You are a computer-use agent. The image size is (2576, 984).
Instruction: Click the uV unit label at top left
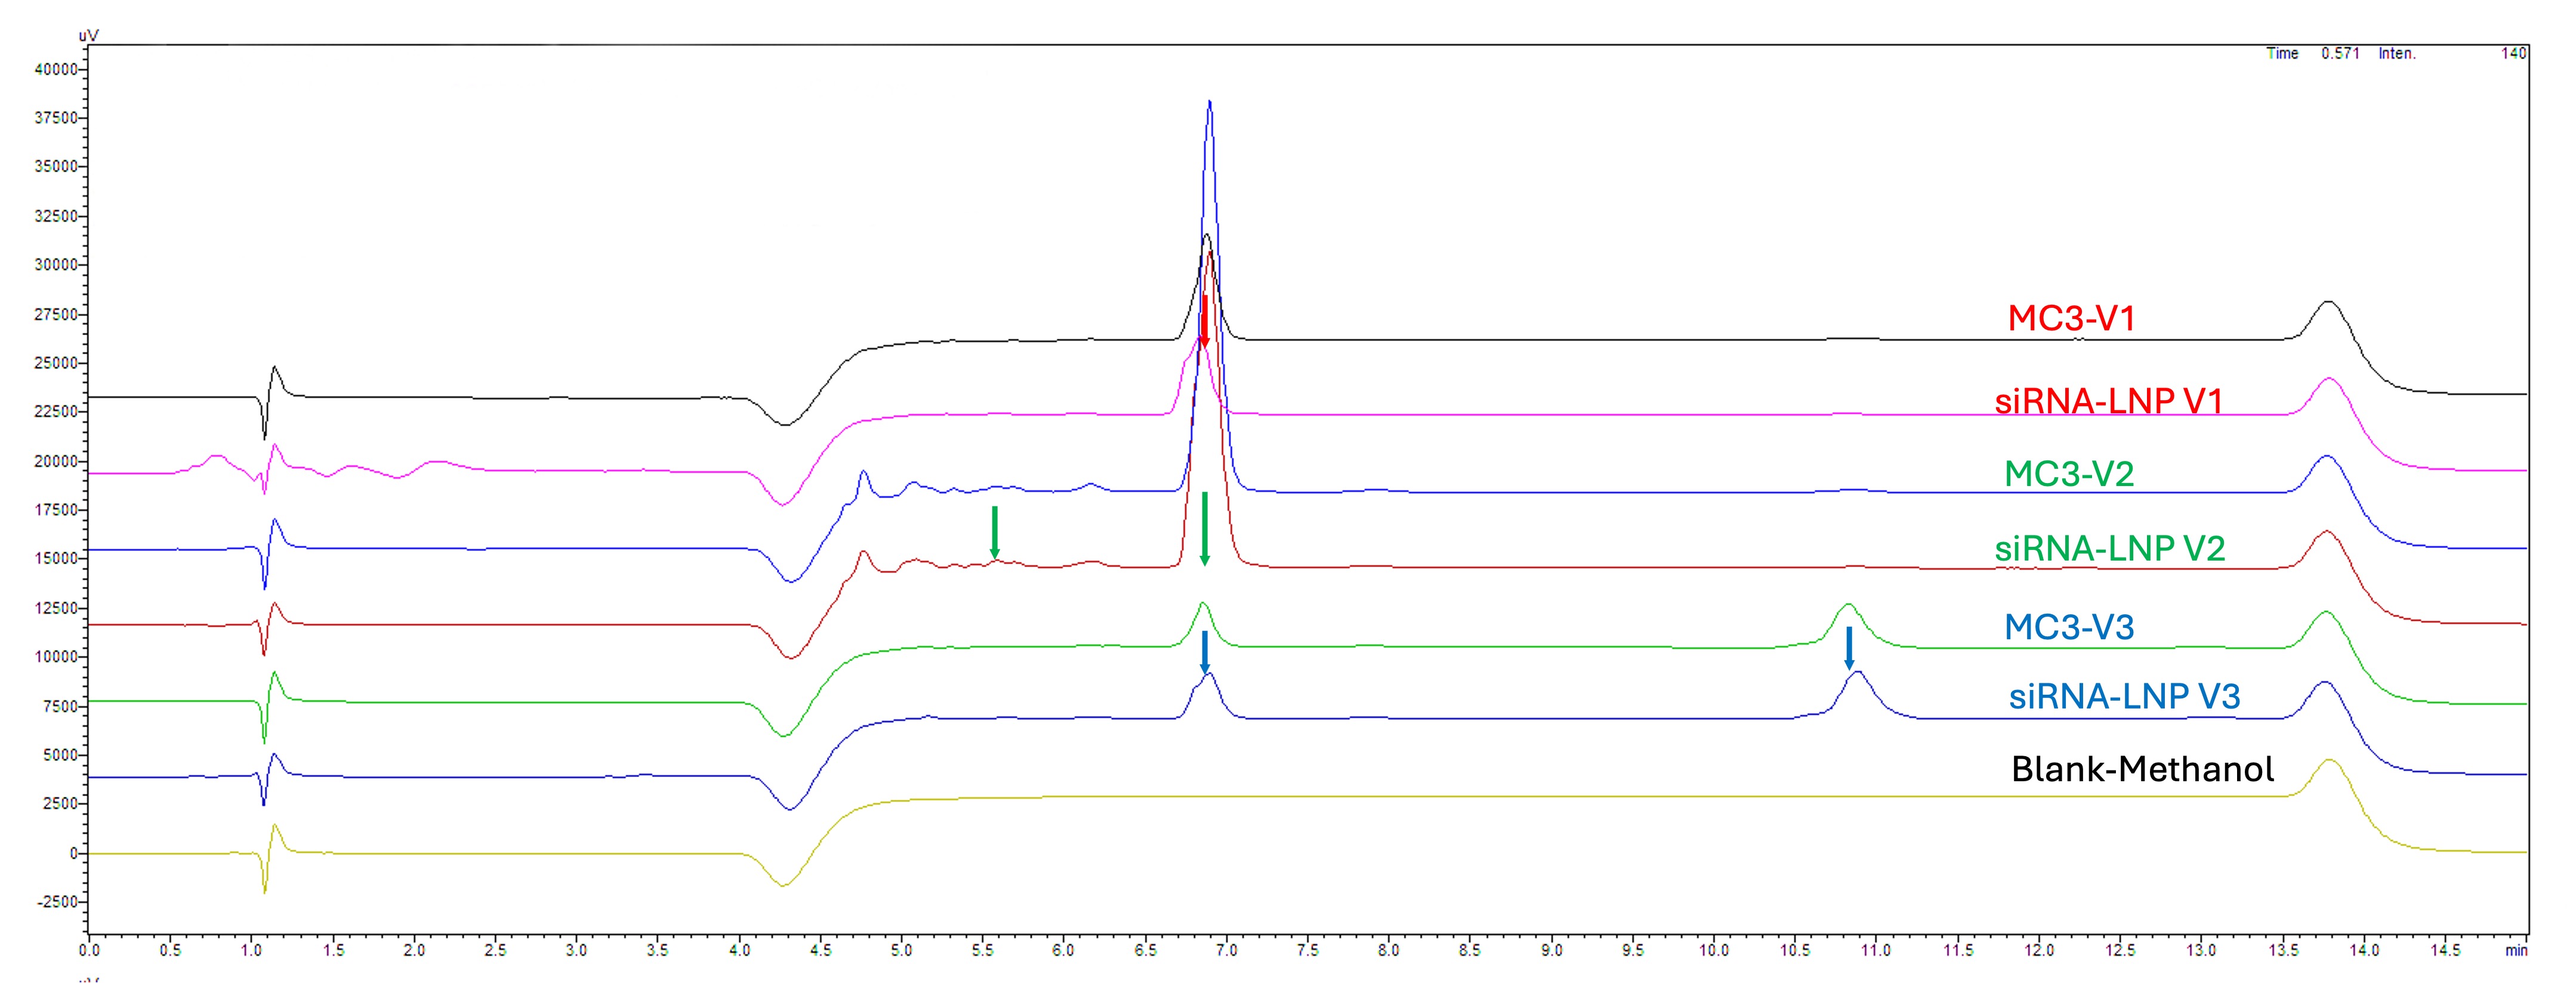coord(88,35)
